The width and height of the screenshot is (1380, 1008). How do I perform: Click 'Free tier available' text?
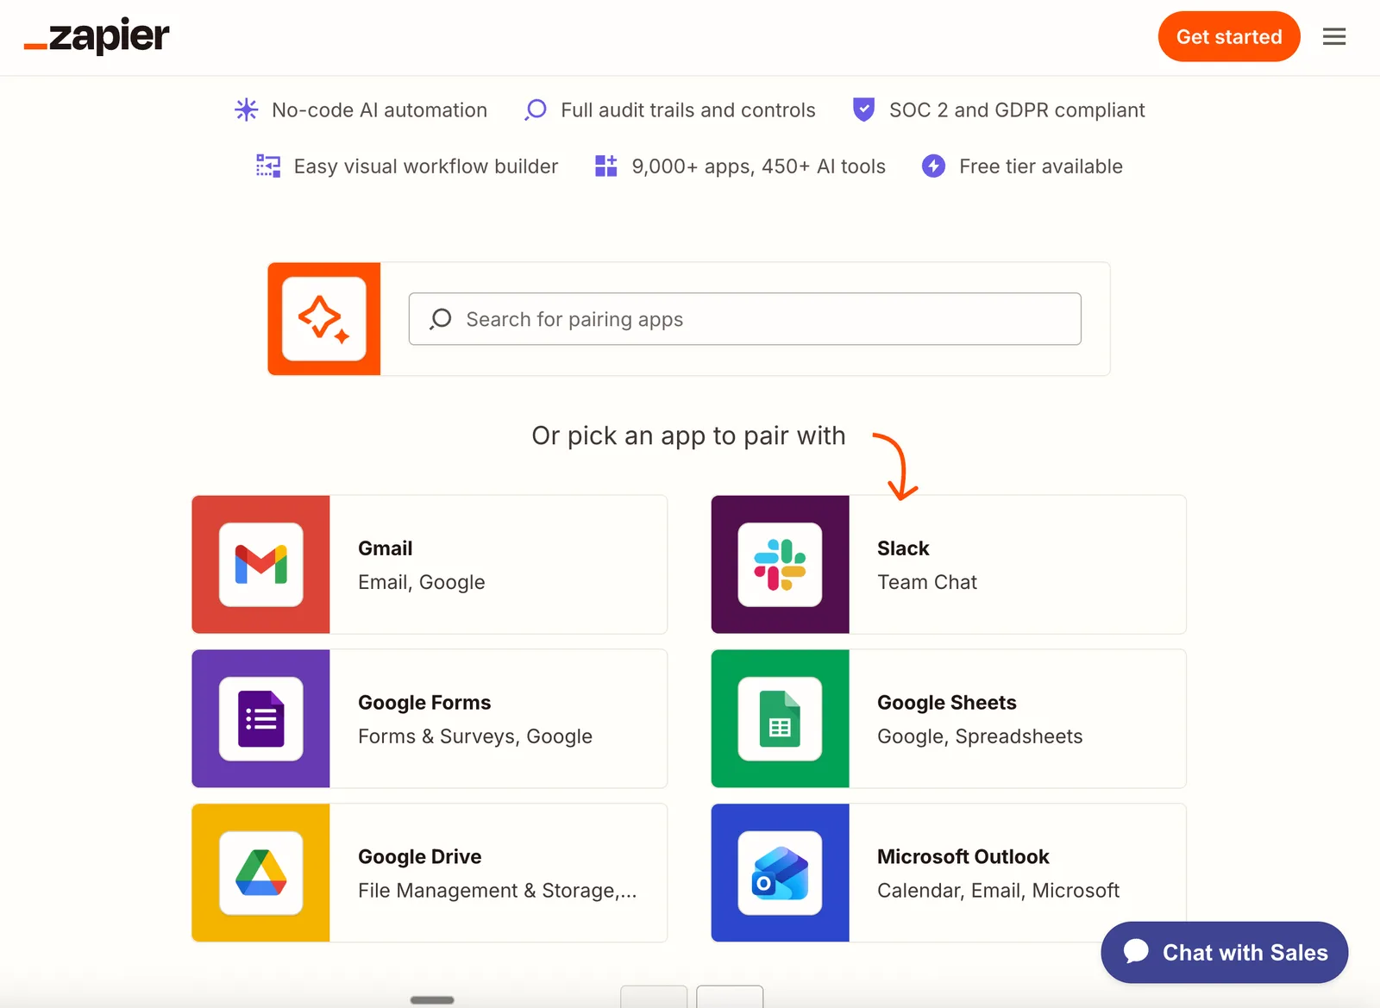point(1041,166)
